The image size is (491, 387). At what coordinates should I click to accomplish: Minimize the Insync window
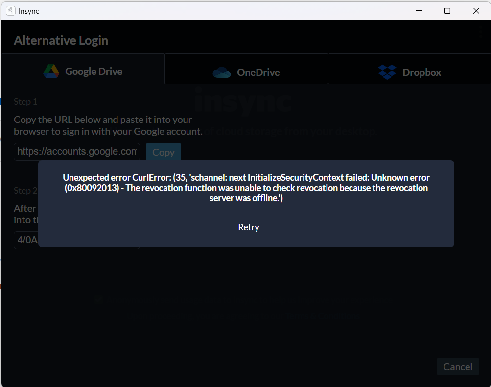pyautogui.click(x=419, y=11)
